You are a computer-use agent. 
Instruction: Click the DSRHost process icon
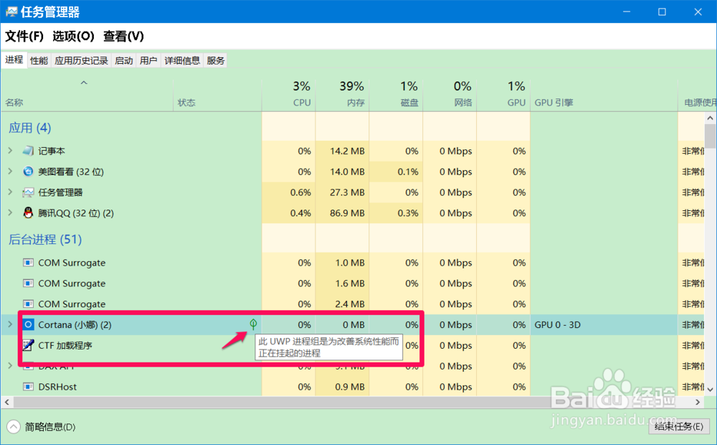pos(28,386)
